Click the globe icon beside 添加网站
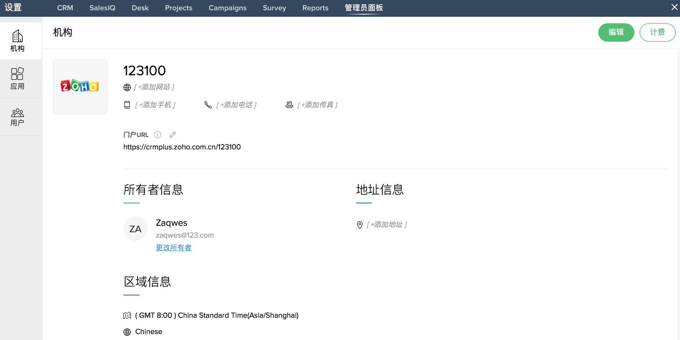 pos(127,87)
